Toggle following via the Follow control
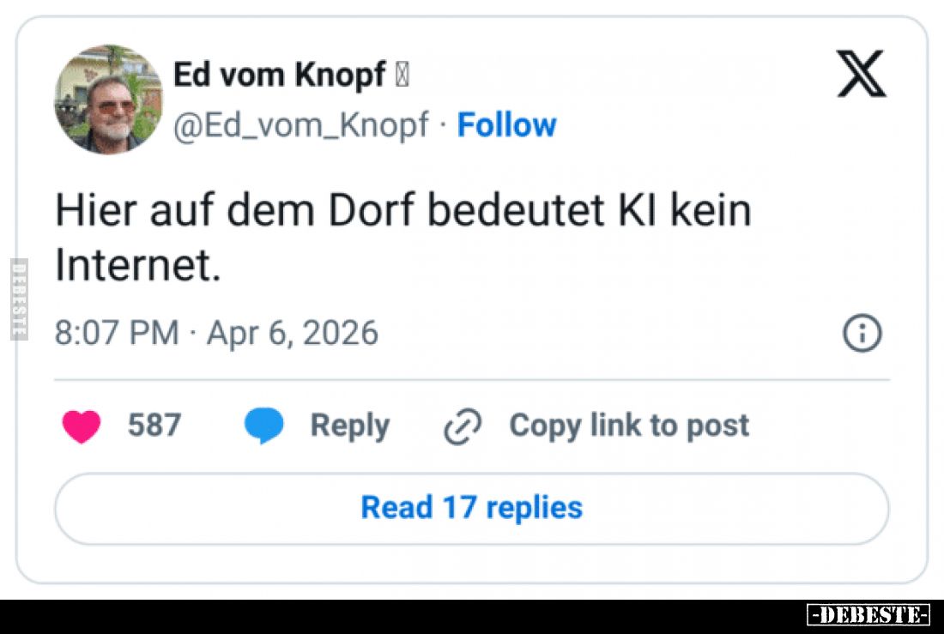944x634 pixels. pyautogui.click(x=507, y=124)
